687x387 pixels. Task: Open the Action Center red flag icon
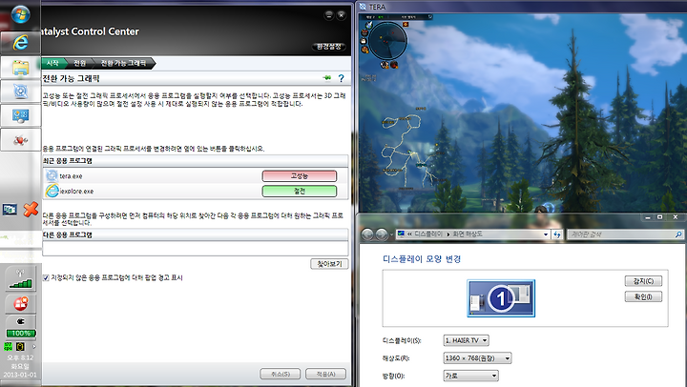pyautogui.click(x=21, y=303)
